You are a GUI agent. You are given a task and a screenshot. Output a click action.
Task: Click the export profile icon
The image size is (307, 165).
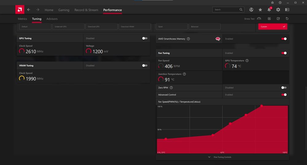tap(278, 19)
